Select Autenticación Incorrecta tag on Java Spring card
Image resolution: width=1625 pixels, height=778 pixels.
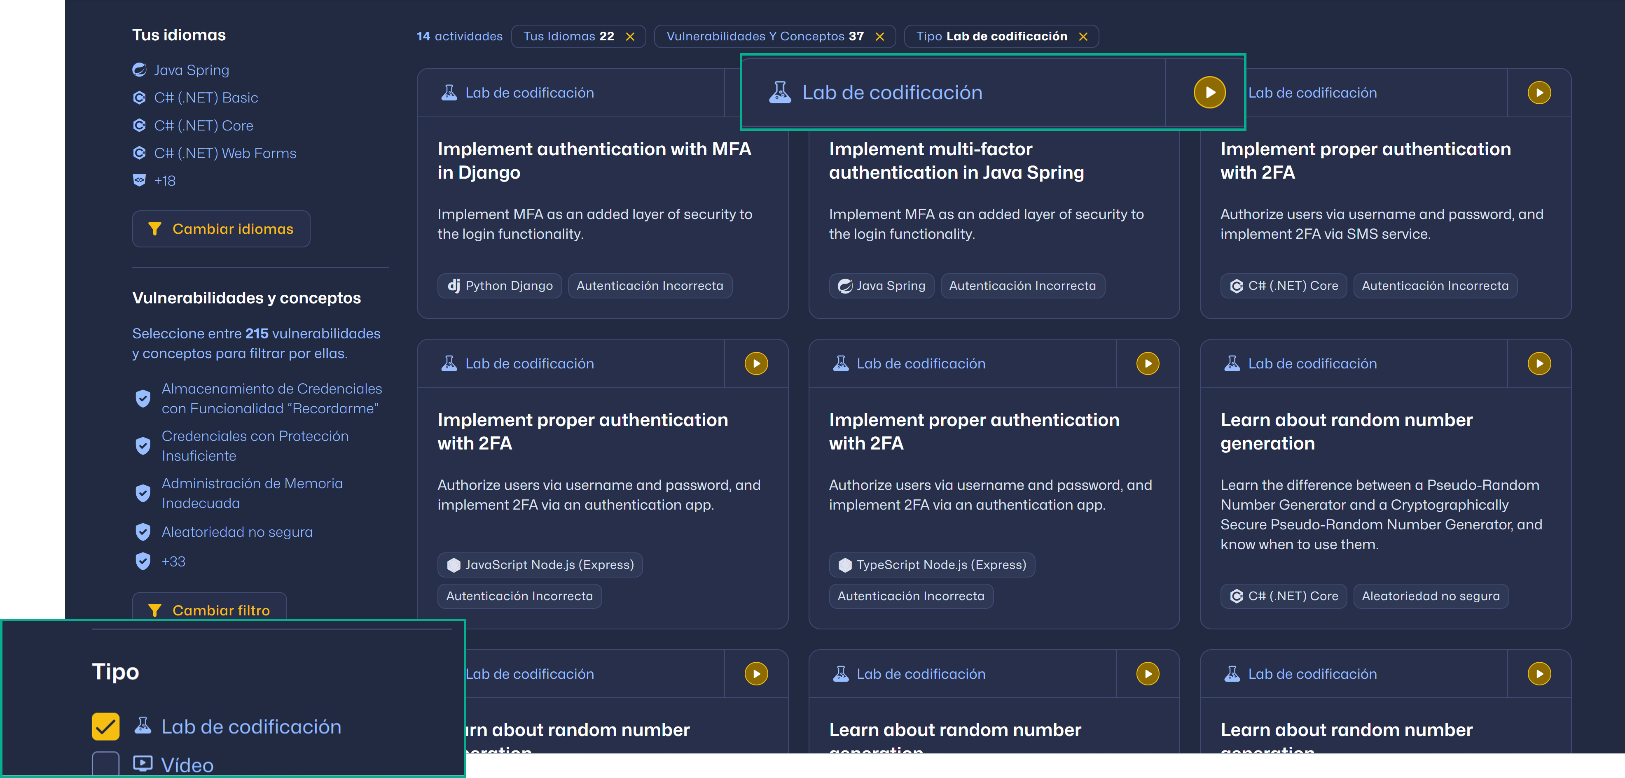pyautogui.click(x=1022, y=286)
